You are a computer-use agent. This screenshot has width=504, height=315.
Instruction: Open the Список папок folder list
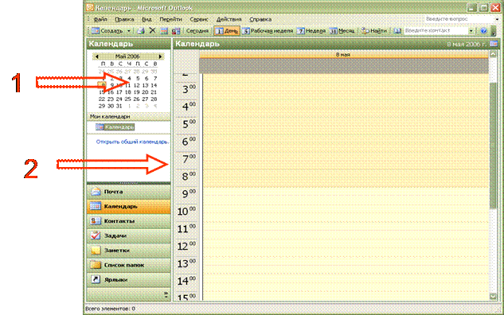(x=128, y=265)
